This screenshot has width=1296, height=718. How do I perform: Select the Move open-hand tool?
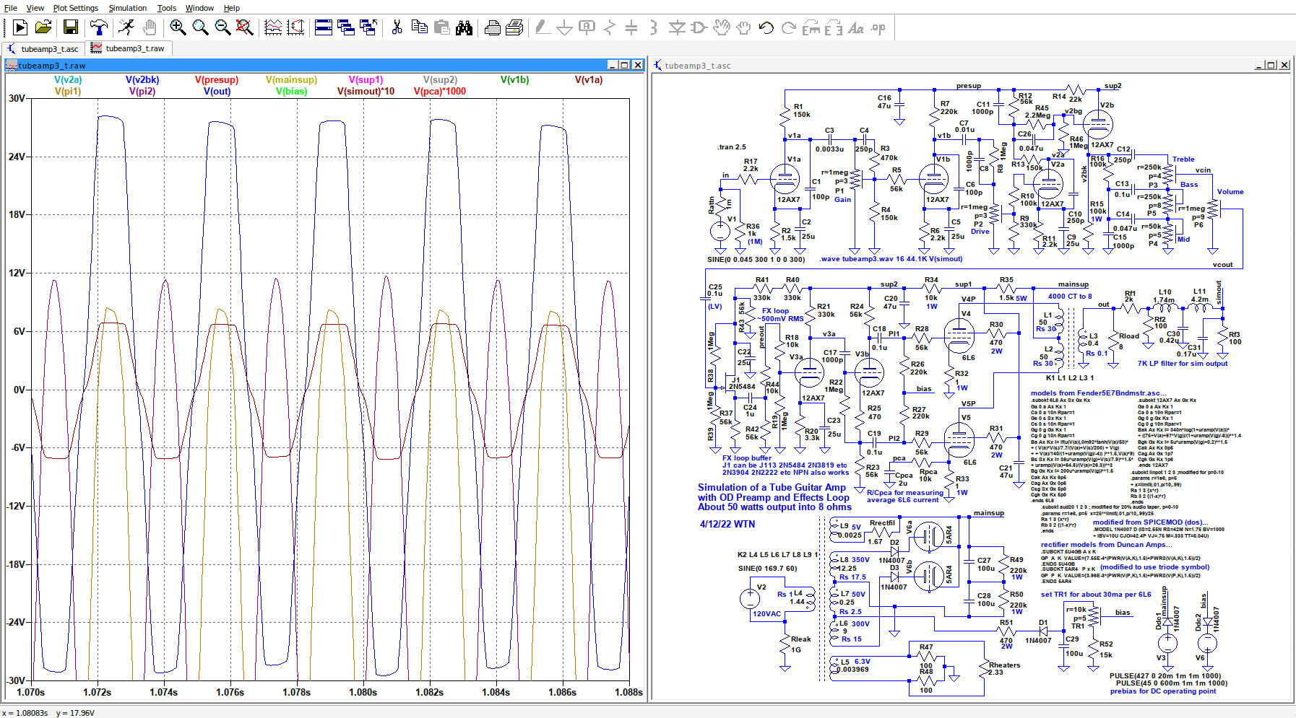pos(722,27)
